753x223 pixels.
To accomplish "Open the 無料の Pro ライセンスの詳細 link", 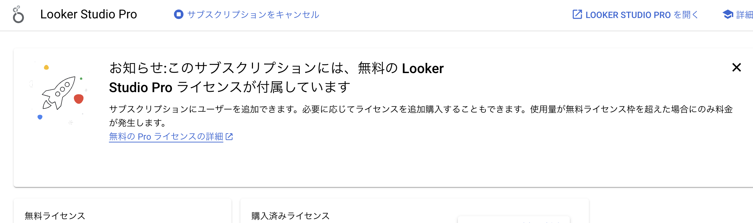I will (166, 137).
